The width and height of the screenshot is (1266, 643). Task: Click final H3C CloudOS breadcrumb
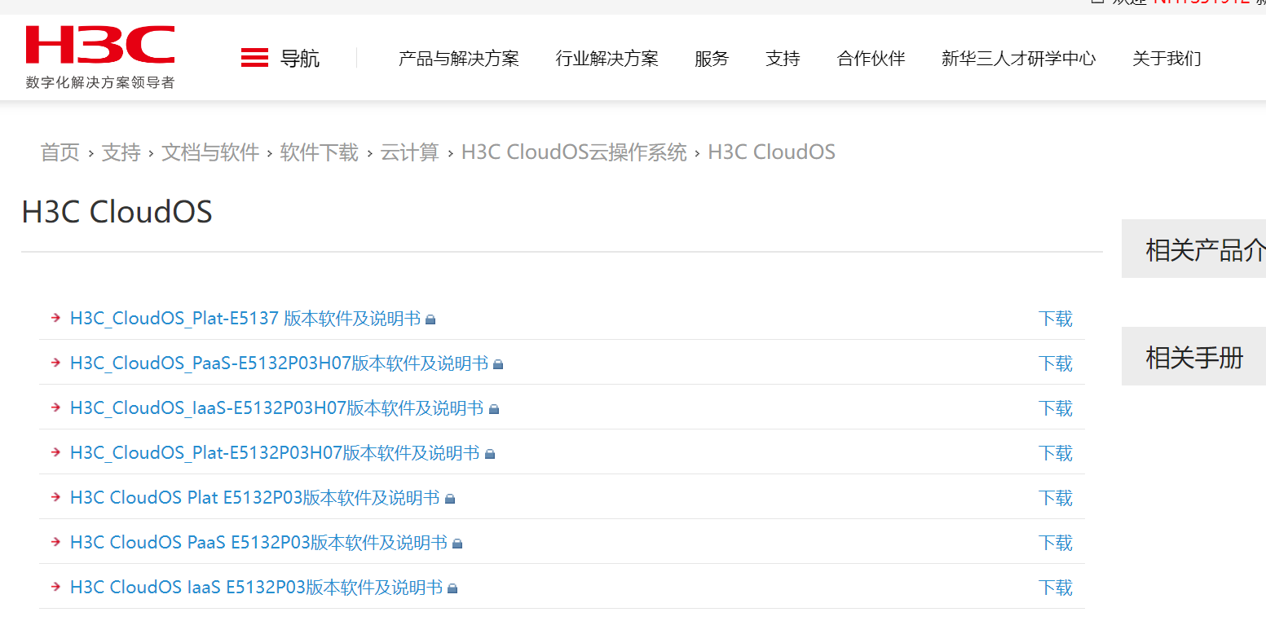[772, 152]
